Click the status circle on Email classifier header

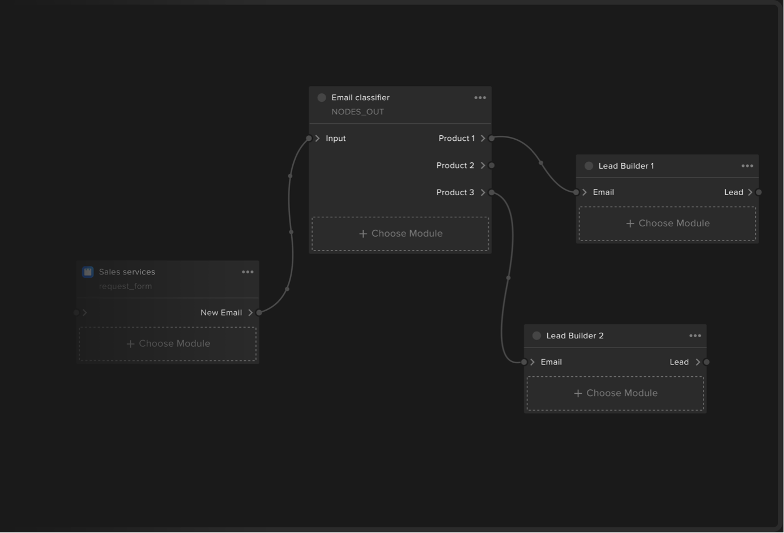click(321, 97)
